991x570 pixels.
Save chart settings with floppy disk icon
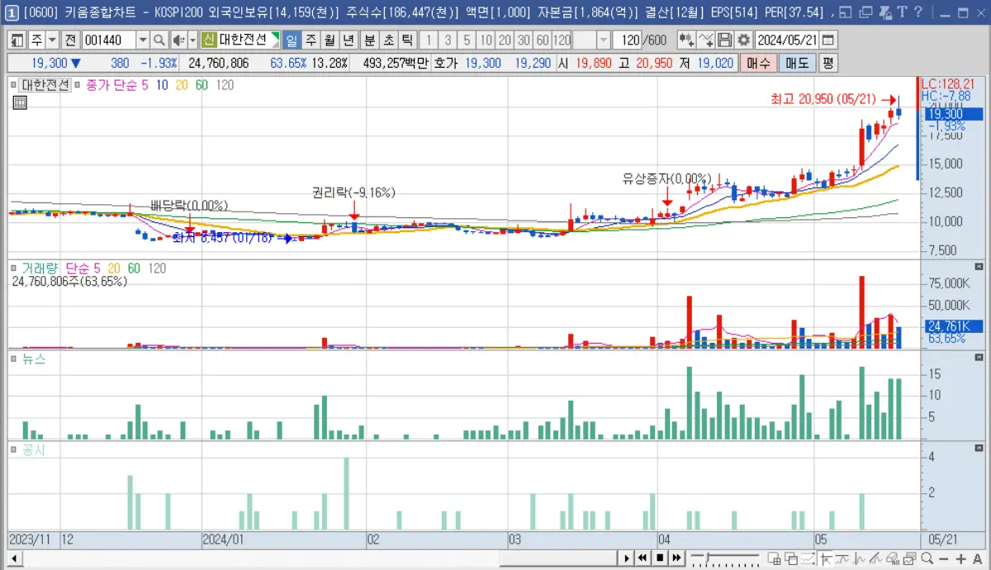pyautogui.click(x=724, y=40)
